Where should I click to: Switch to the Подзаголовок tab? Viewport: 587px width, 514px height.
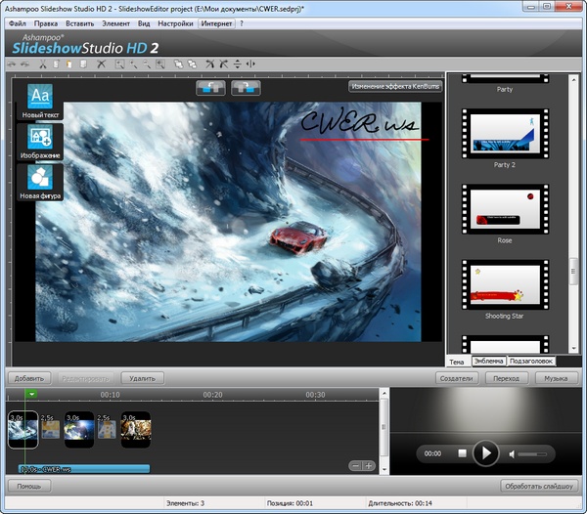(x=536, y=361)
